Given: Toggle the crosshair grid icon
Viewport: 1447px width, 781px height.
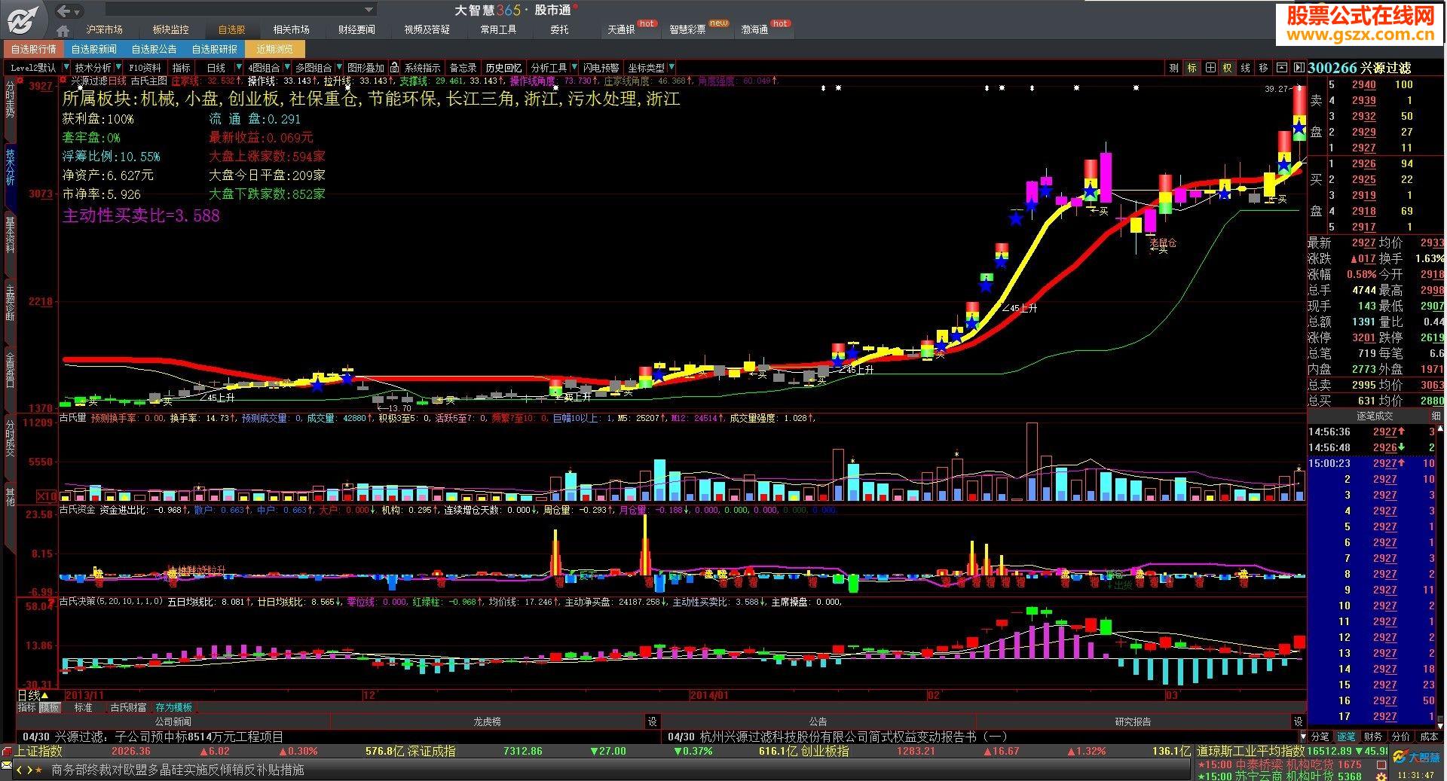Looking at the screenshot, I should pyautogui.click(x=1210, y=68).
